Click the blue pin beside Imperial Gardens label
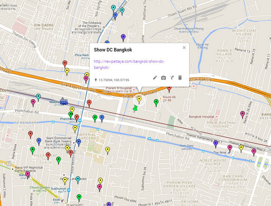This screenshot has width=271, height=206. pos(79,143)
